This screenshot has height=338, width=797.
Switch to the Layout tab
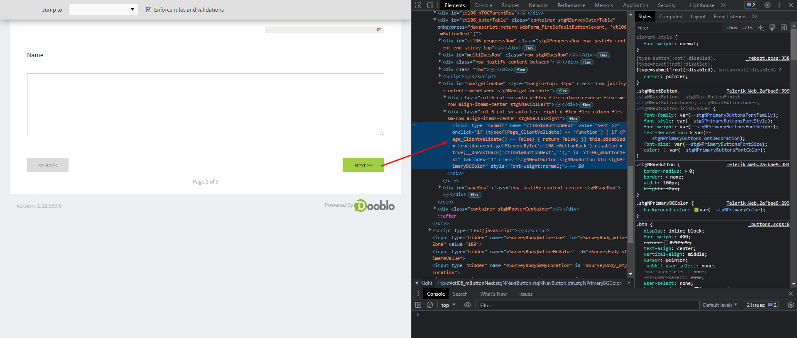point(698,17)
